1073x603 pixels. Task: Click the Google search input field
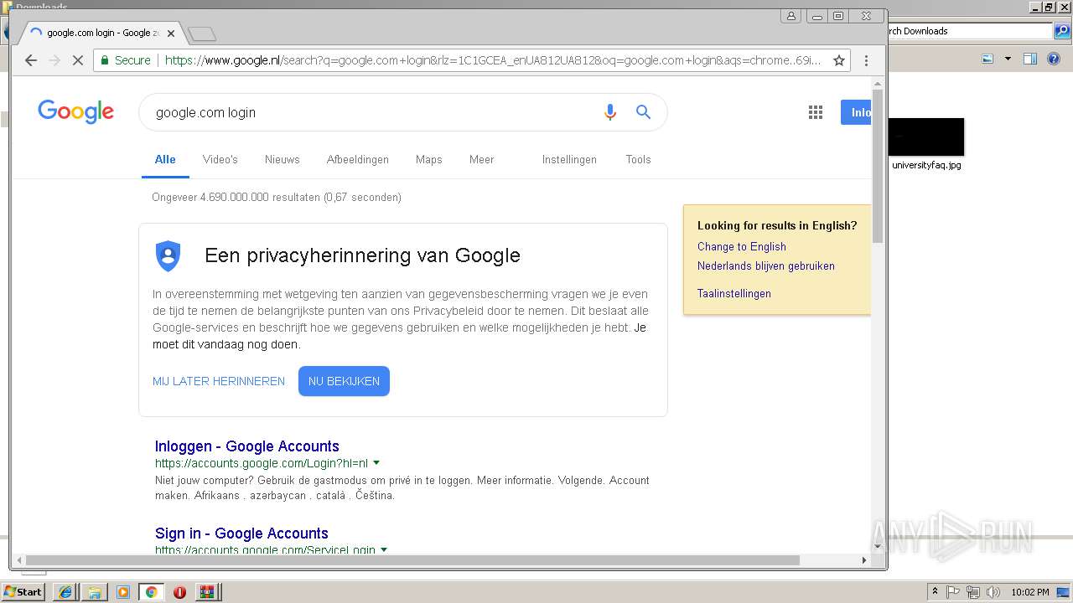(373, 112)
